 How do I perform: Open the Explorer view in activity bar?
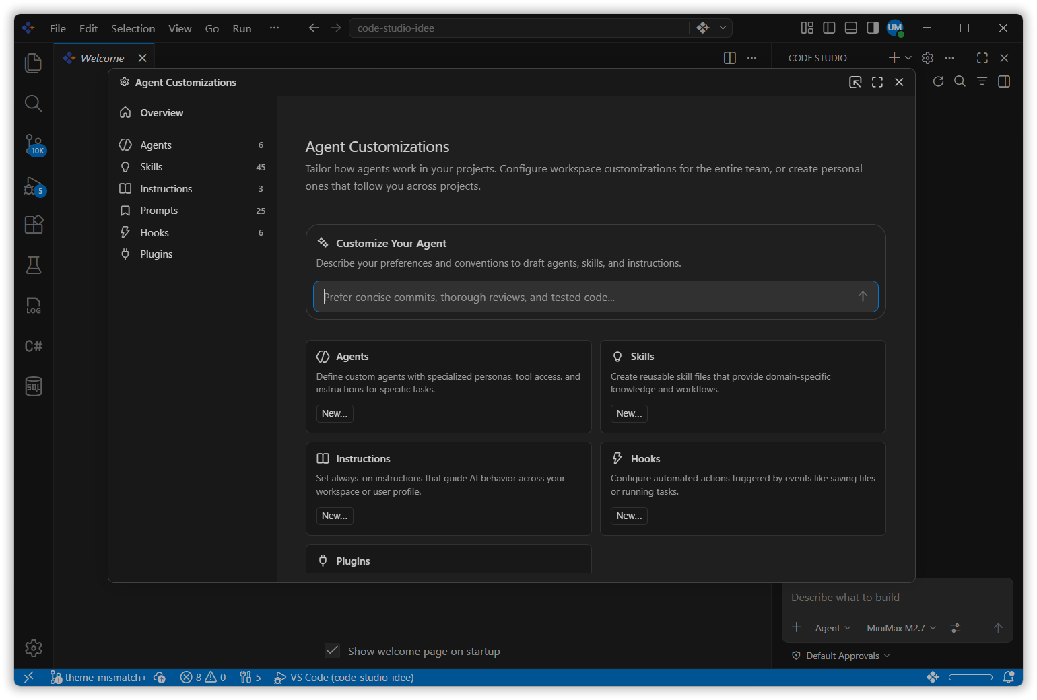click(33, 63)
